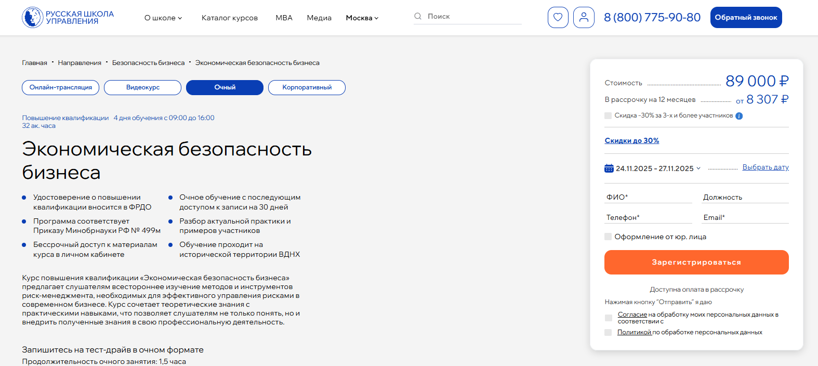Open favorites via the heart icon
The height and width of the screenshot is (366, 818).
[x=558, y=18]
